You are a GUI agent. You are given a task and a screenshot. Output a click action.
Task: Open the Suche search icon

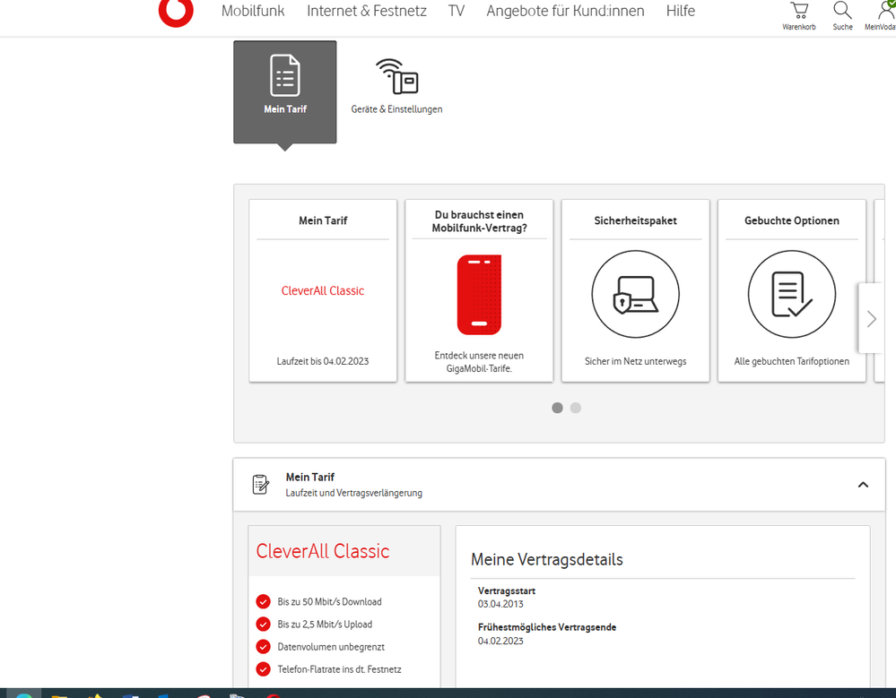click(842, 15)
